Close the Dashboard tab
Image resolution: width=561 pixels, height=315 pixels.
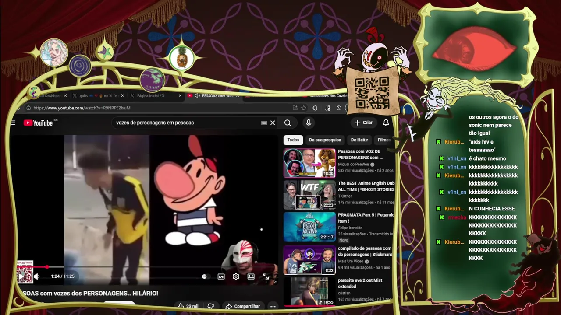(x=65, y=95)
